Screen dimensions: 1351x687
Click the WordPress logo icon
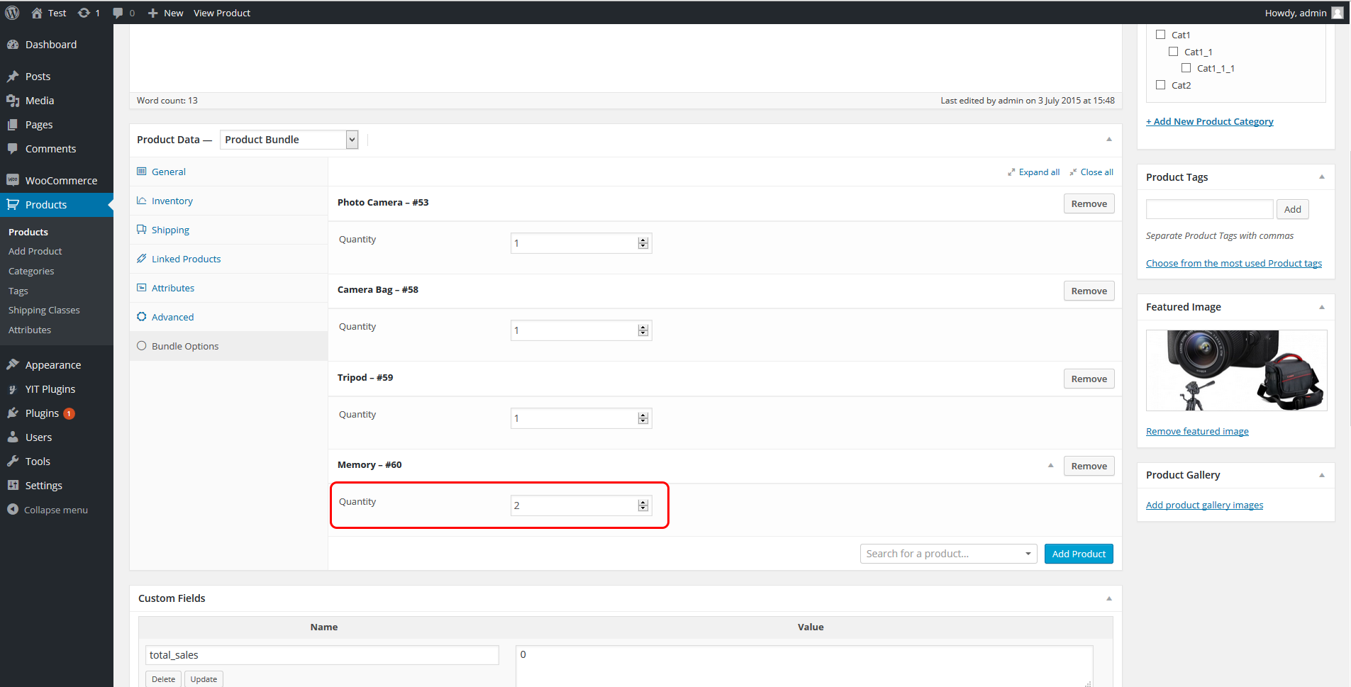coord(12,13)
